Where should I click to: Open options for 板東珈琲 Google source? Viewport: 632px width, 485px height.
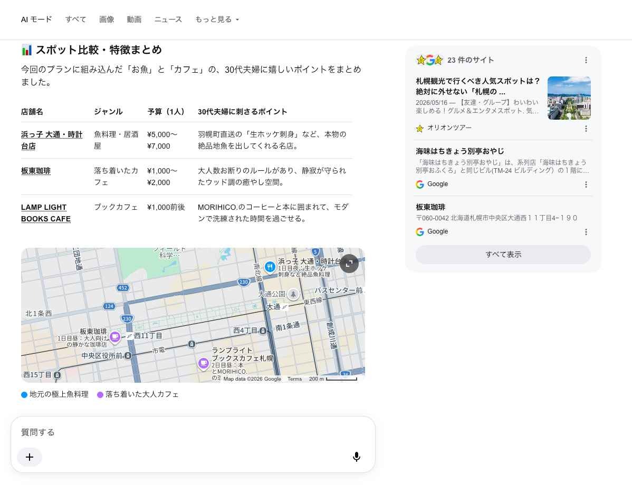coord(586,232)
